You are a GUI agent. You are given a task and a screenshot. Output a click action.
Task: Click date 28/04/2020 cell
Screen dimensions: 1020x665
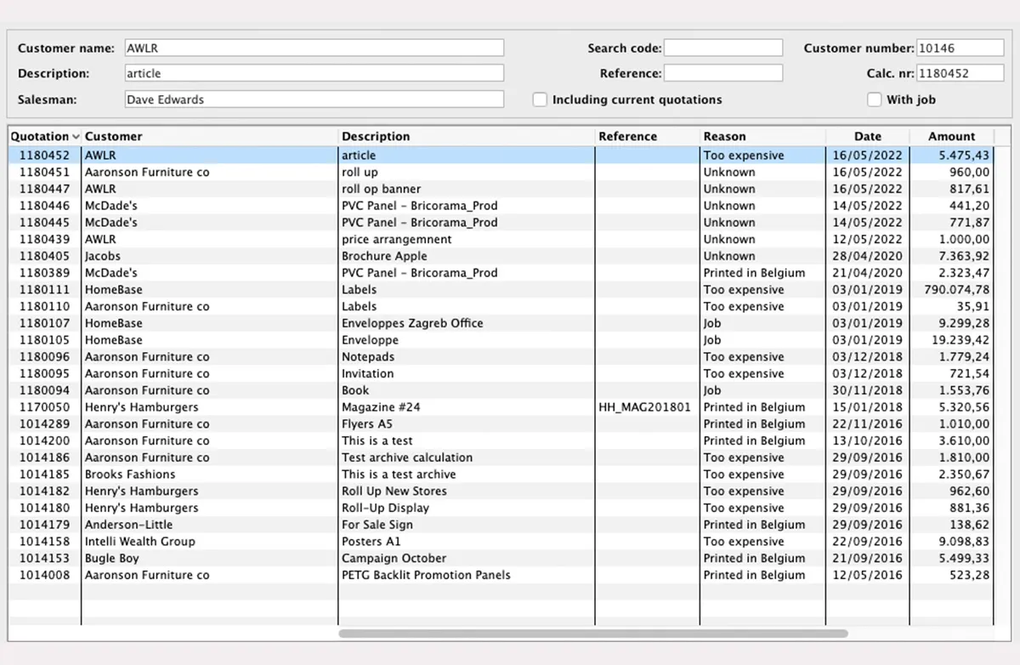(x=868, y=256)
